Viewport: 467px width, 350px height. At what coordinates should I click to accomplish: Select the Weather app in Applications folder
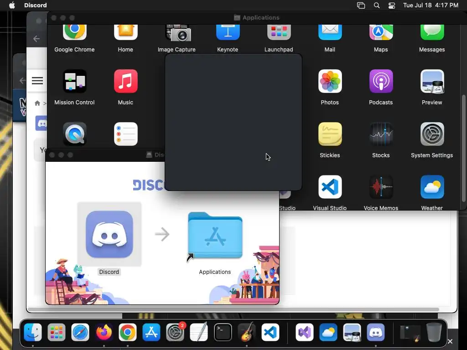click(432, 187)
